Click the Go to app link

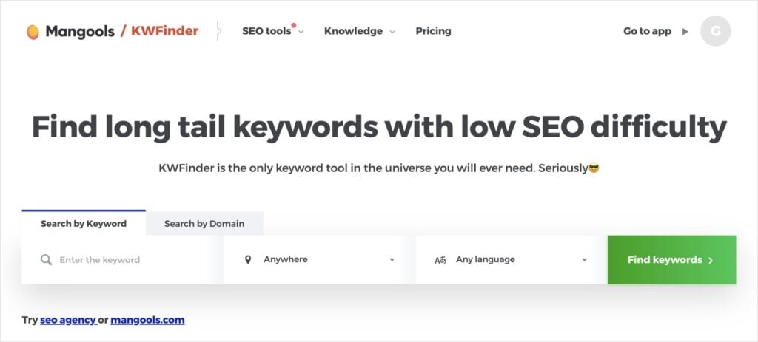point(647,31)
